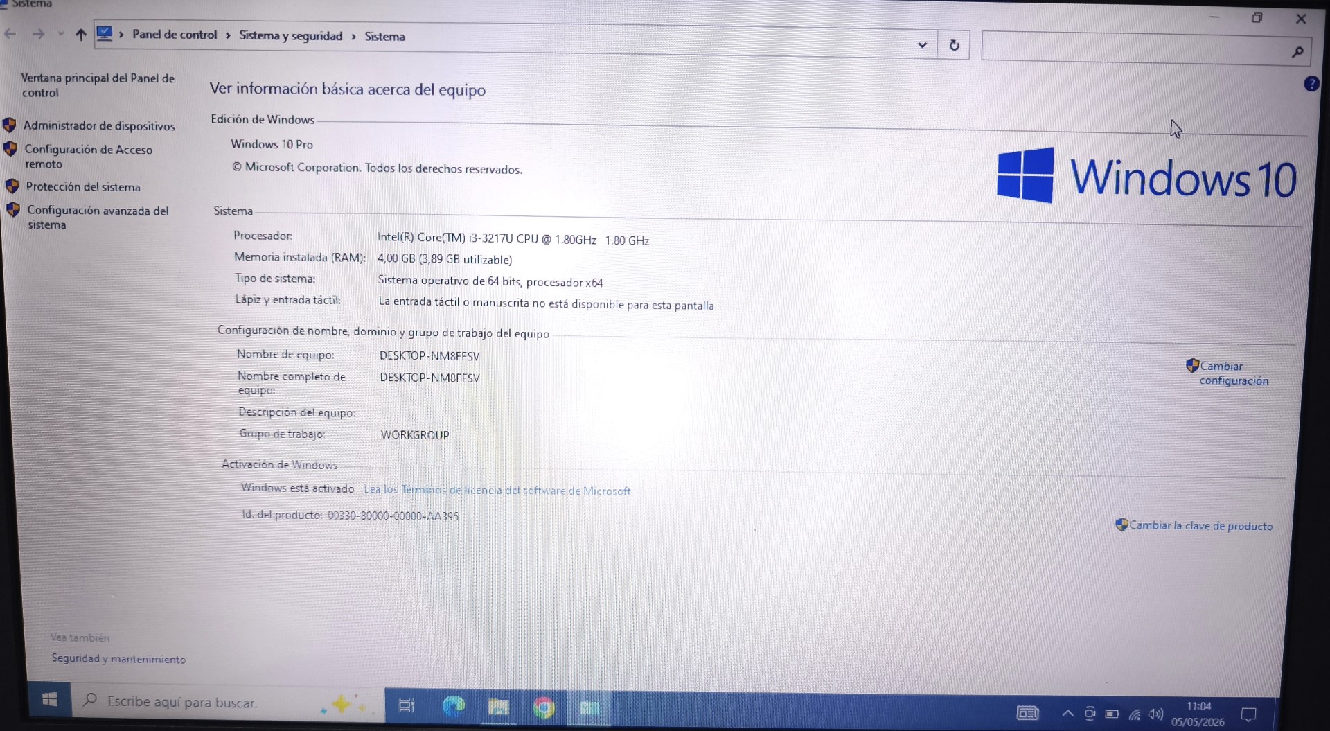Select Sistema in breadcrumb path
1330x731 pixels.
[x=384, y=36]
